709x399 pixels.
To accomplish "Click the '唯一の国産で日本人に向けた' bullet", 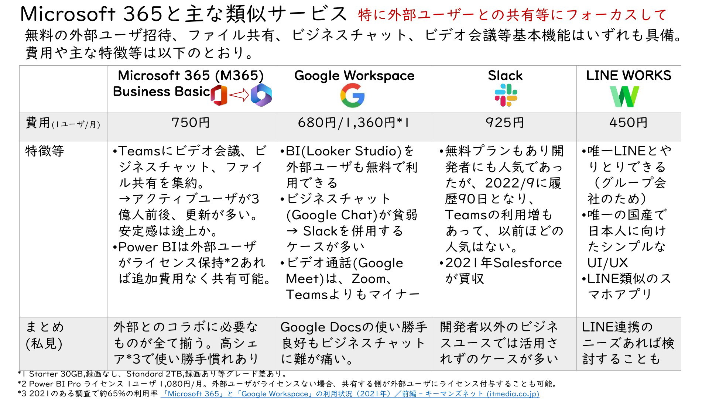I will [624, 239].
